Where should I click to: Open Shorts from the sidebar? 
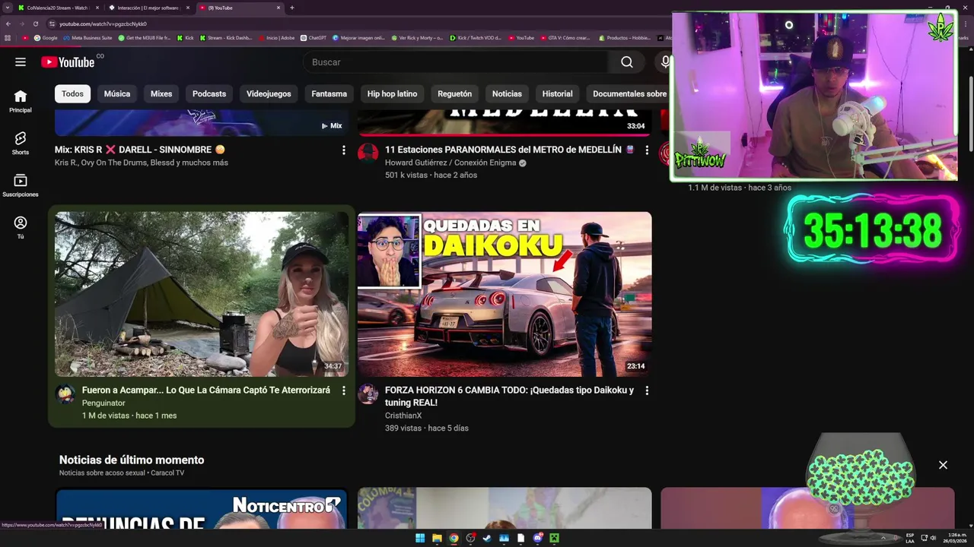coord(21,143)
